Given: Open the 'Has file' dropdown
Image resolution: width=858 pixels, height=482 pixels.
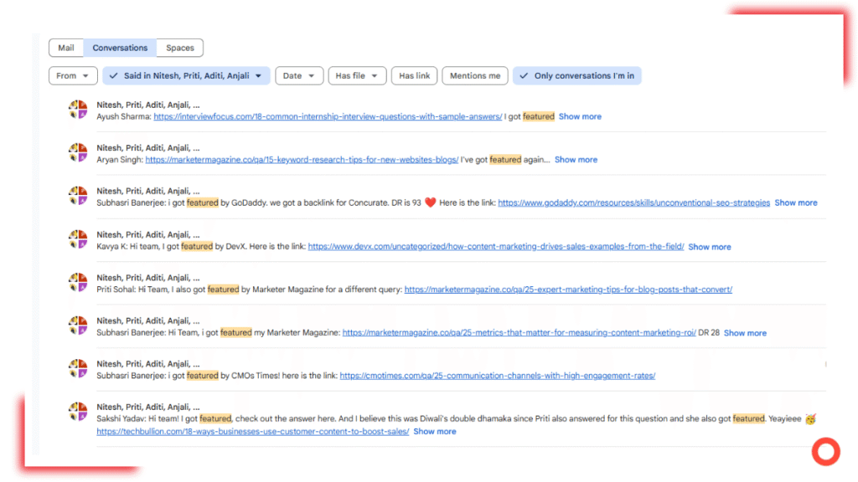Looking at the screenshot, I should click(357, 76).
